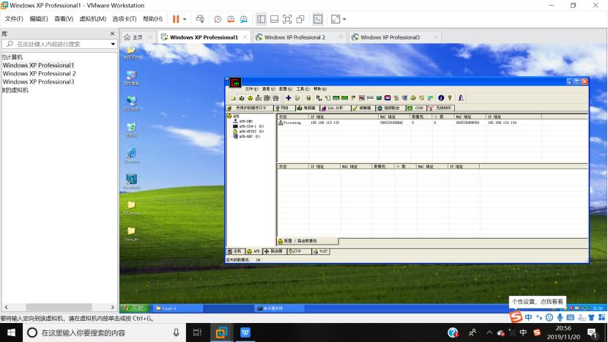Click the open folder icon in Cain toolbar
The image size is (608, 342).
pyautogui.click(x=233, y=98)
